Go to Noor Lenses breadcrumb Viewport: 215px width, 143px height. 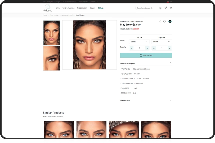pos(55,15)
